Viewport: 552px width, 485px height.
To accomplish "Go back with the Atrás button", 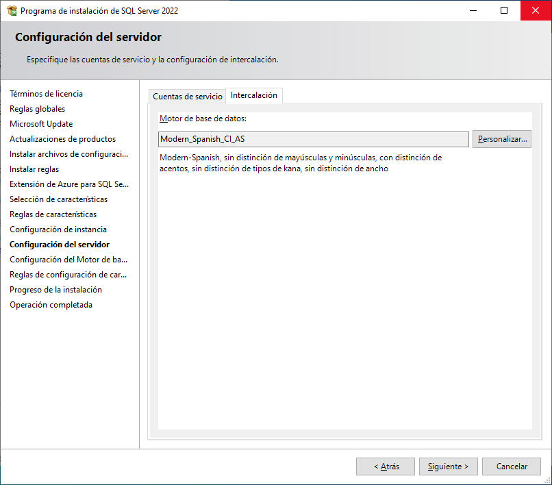I will [386, 467].
